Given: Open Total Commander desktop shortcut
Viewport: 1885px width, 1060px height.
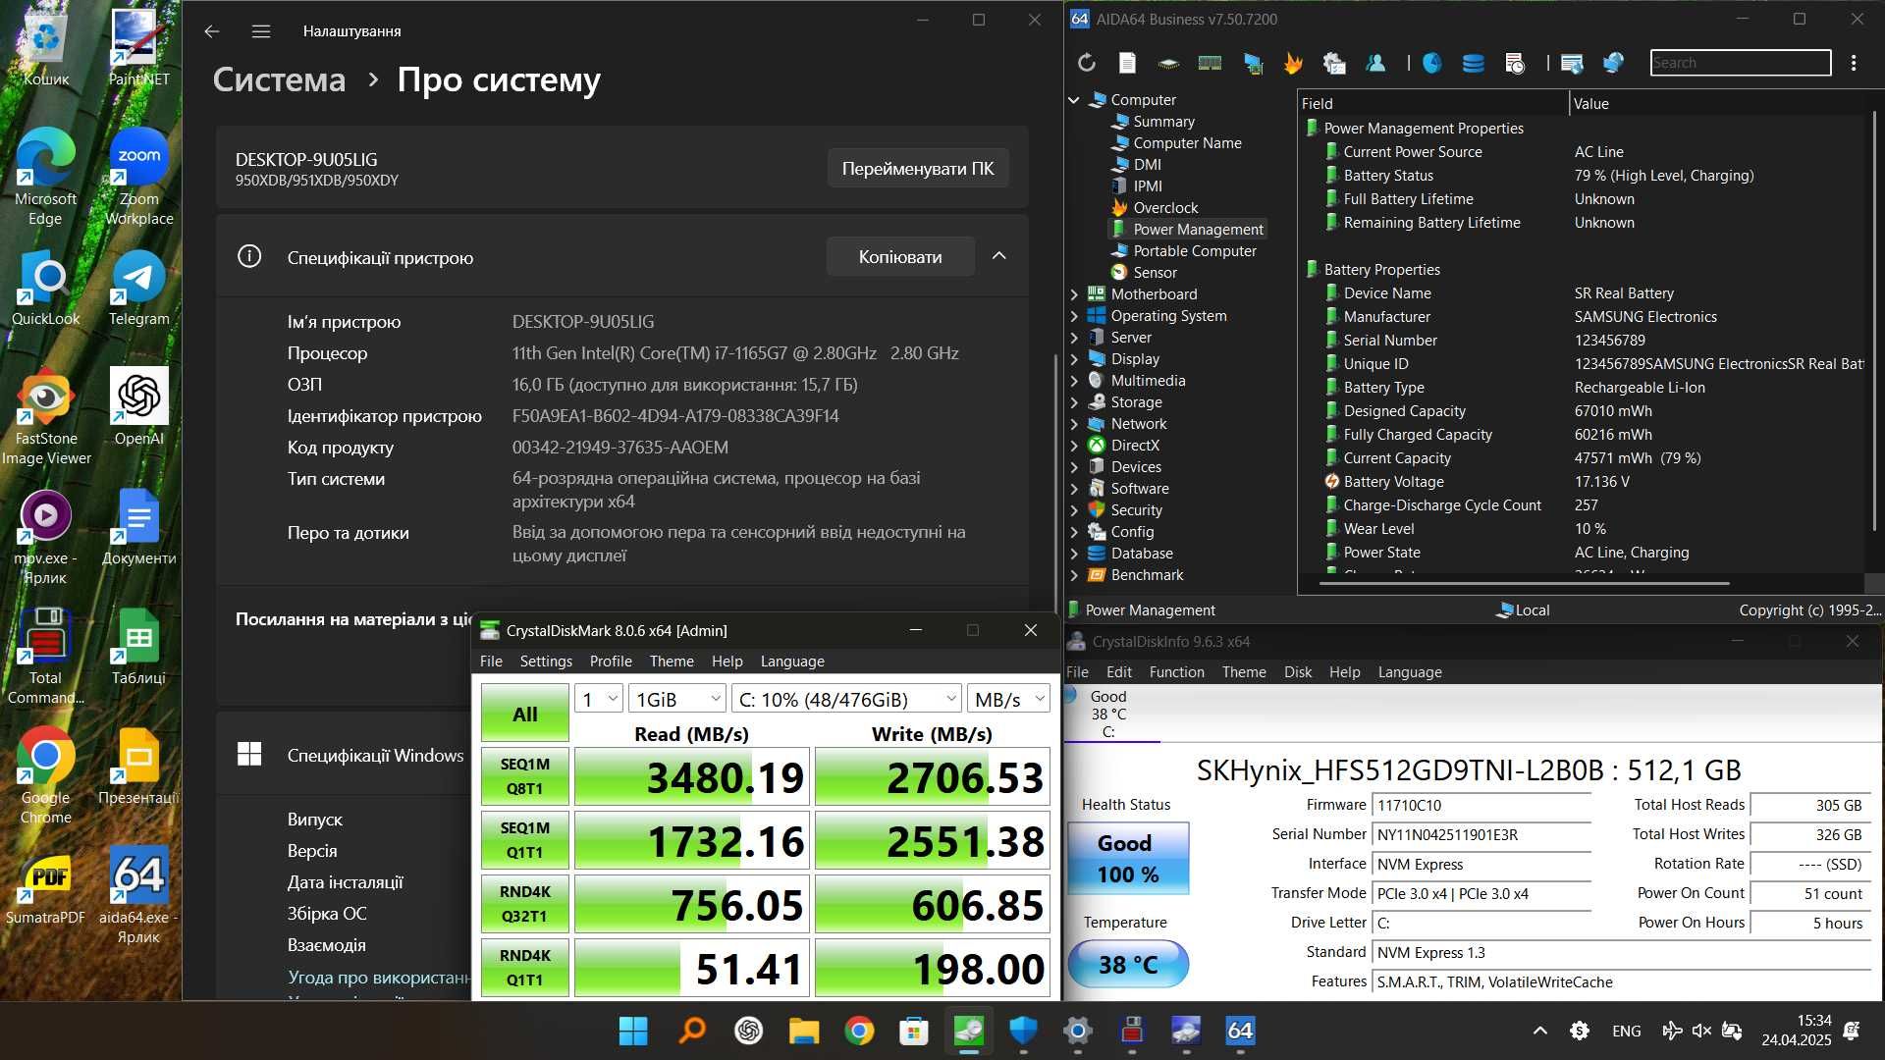Looking at the screenshot, I should (x=45, y=656).
